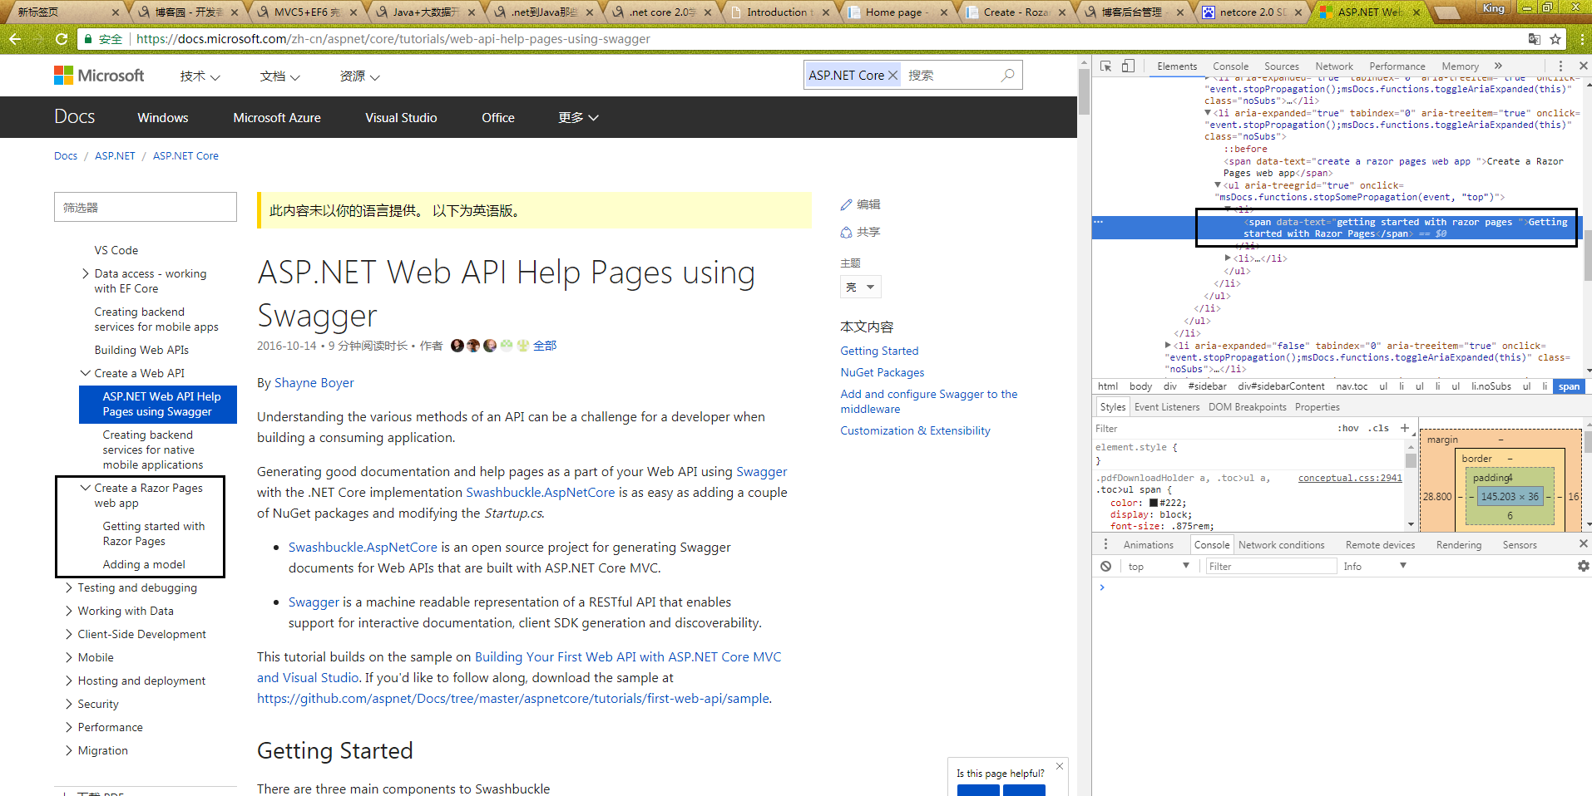Click the search magnifier icon in Docs
The width and height of the screenshot is (1592, 796).
tap(1007, 75)
